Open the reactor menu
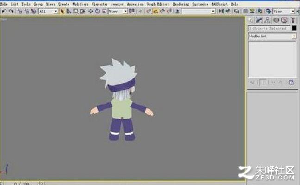 click(x=118, y=4)
